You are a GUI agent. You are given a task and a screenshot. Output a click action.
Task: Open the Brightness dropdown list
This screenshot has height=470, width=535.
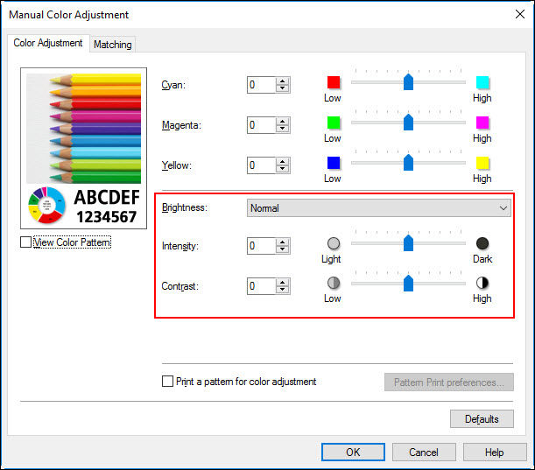(379, 208)
